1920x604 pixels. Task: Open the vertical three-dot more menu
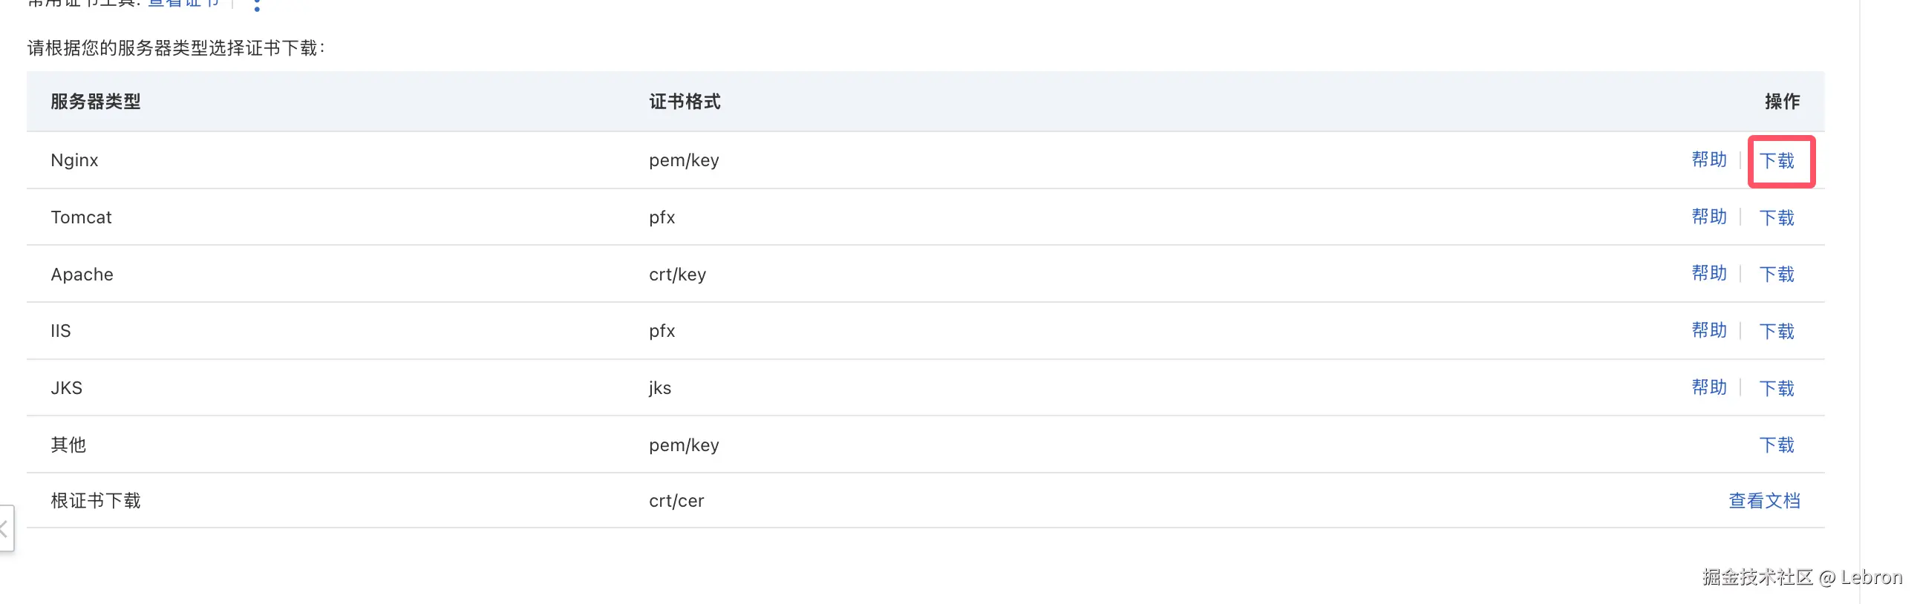coord(257,4)
